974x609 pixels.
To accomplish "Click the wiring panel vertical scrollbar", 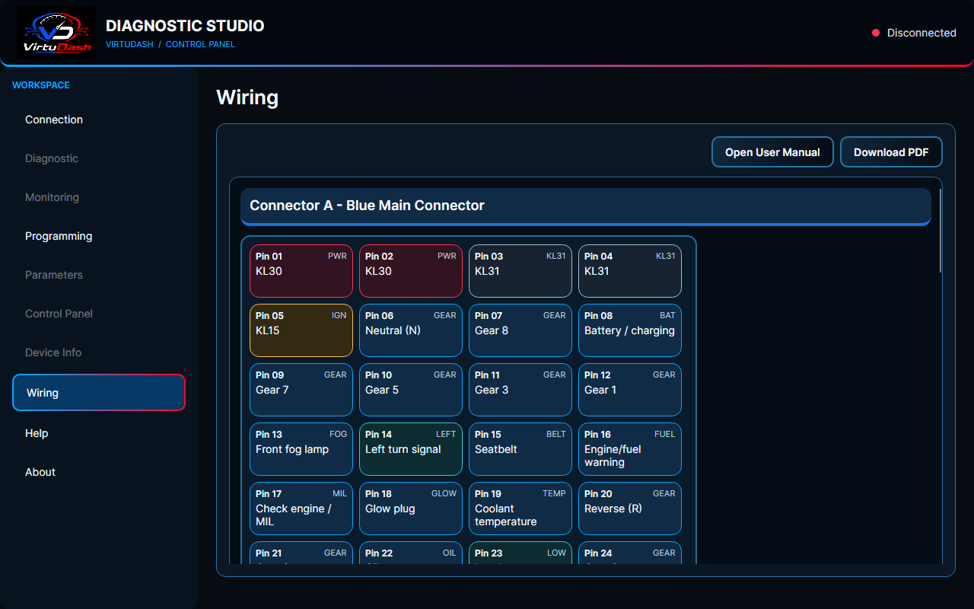I will pyautogui.click(x=941, y=231).
